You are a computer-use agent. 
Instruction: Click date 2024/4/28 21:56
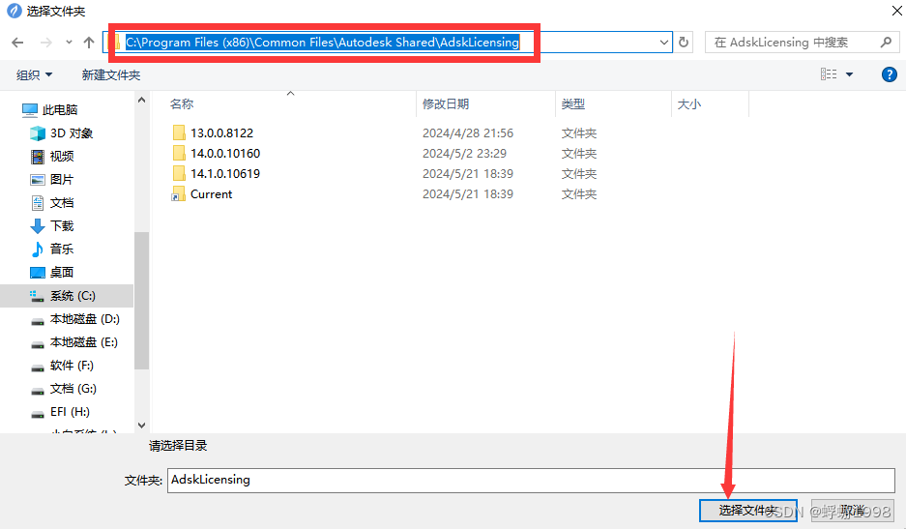click(467, 132)
